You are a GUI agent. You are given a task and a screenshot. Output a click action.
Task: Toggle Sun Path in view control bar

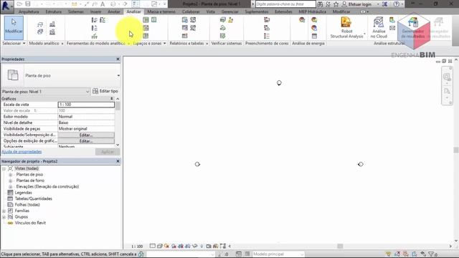[166, 246]
